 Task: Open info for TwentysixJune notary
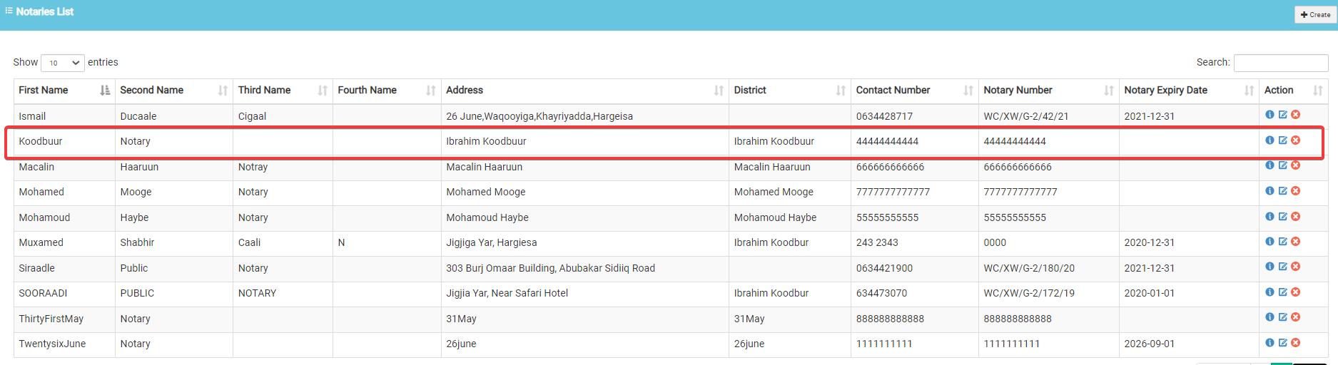pyautogui.click(x=1269, y=343)
